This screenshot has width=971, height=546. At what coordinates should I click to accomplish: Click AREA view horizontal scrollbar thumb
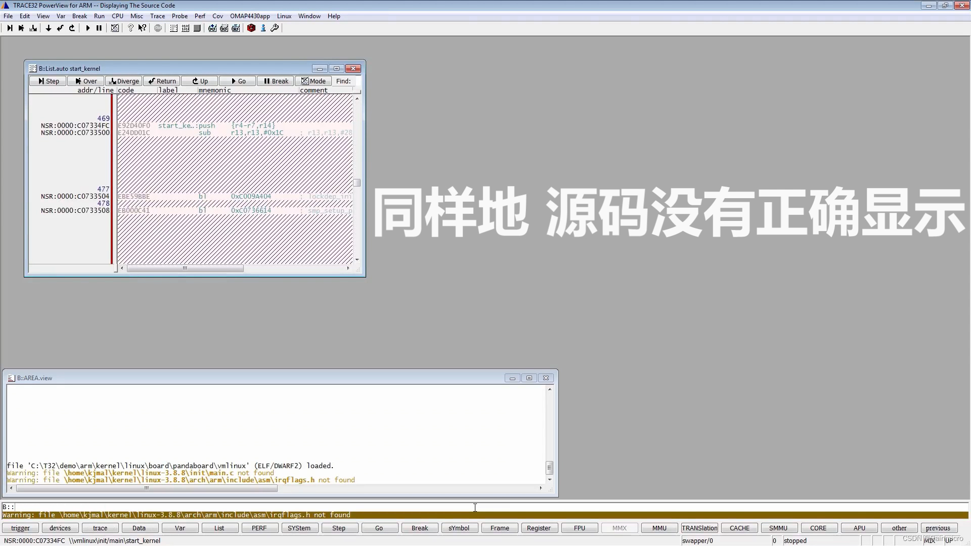[147, 488]
